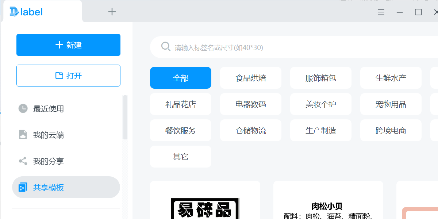This screenshot has width=438, height=219.
Task: Minimize the Dlabel window
Action: 400,12
